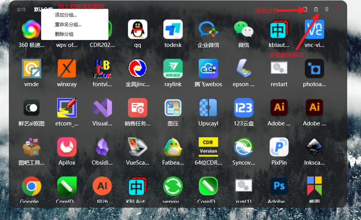Viewport: 361px width, 220px height.
Task: Open the red 销售任务... shortcut
Action: tap(138, 108)
